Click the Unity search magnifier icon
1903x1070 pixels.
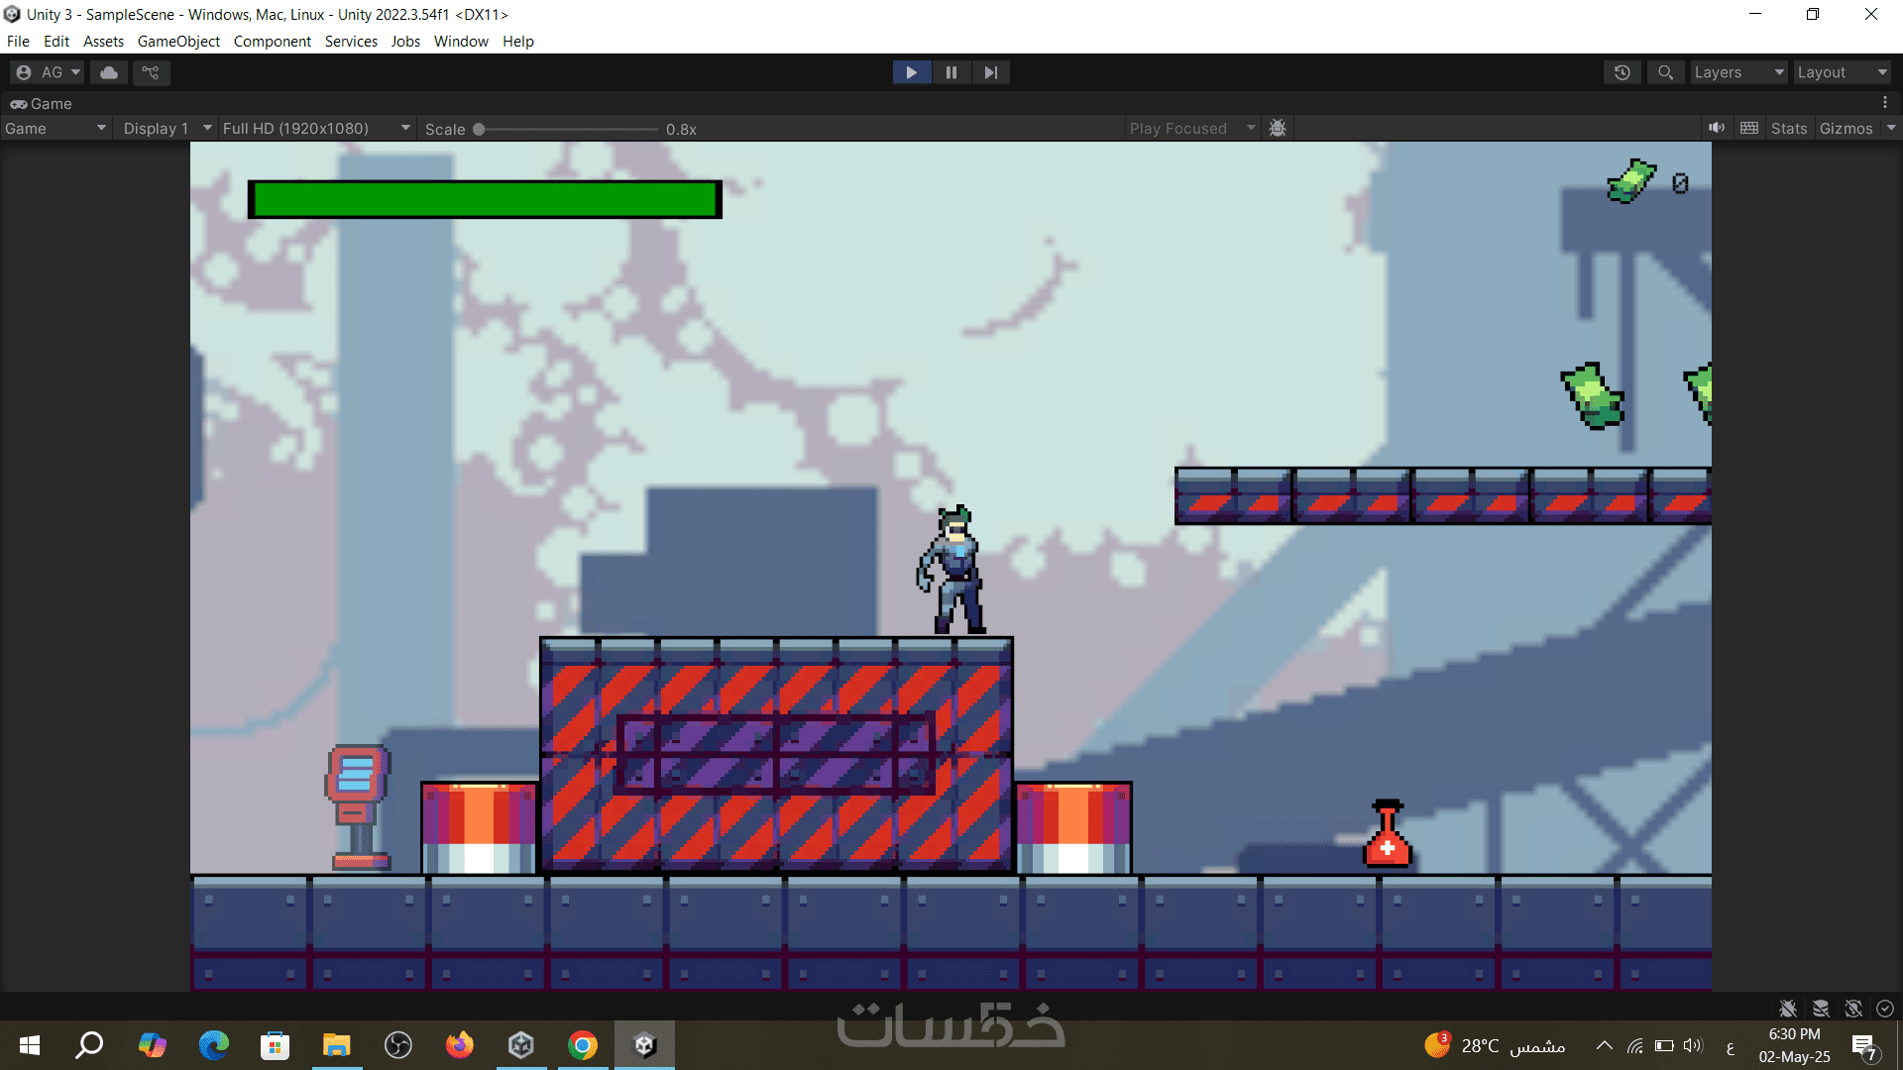point(1665,72)
